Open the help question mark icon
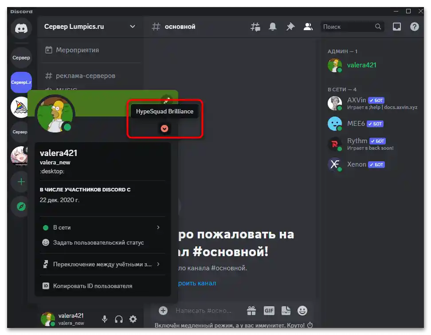 [414, 27]
